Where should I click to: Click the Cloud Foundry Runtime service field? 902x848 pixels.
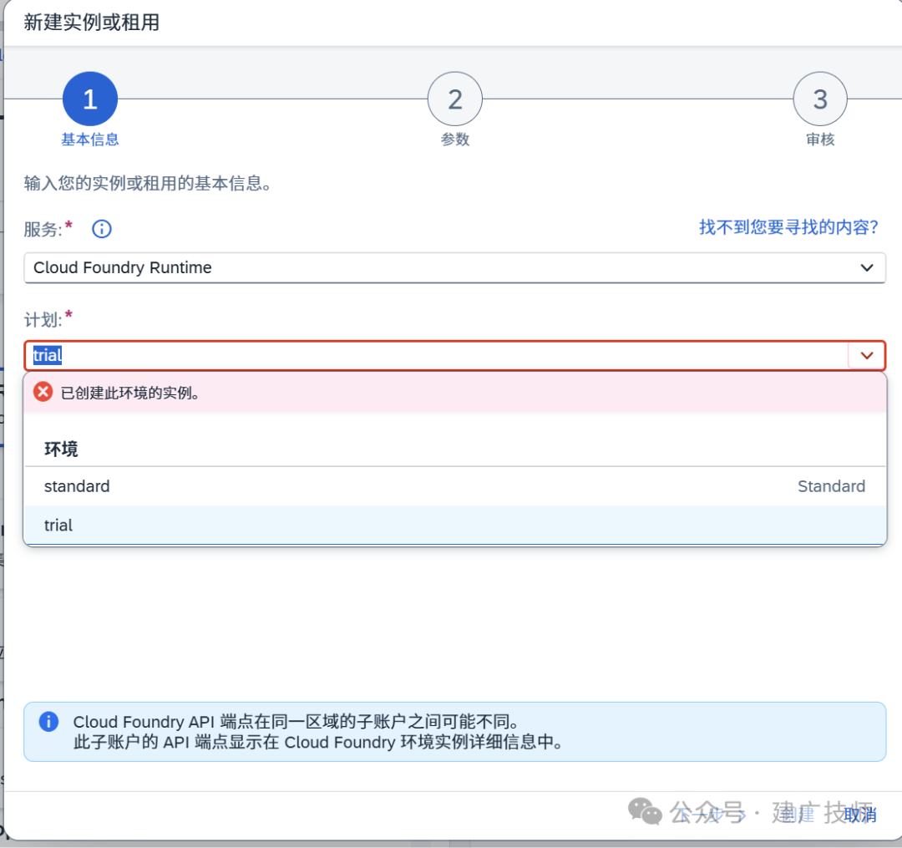click(454, 267)
